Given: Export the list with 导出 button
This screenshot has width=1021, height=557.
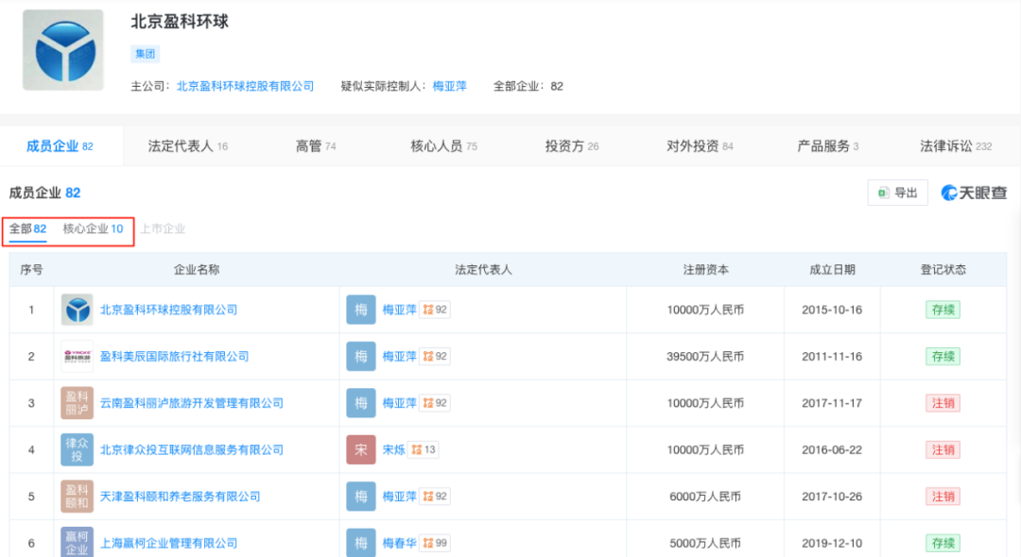Looking at the screenshot, I should tap(897, 193).
